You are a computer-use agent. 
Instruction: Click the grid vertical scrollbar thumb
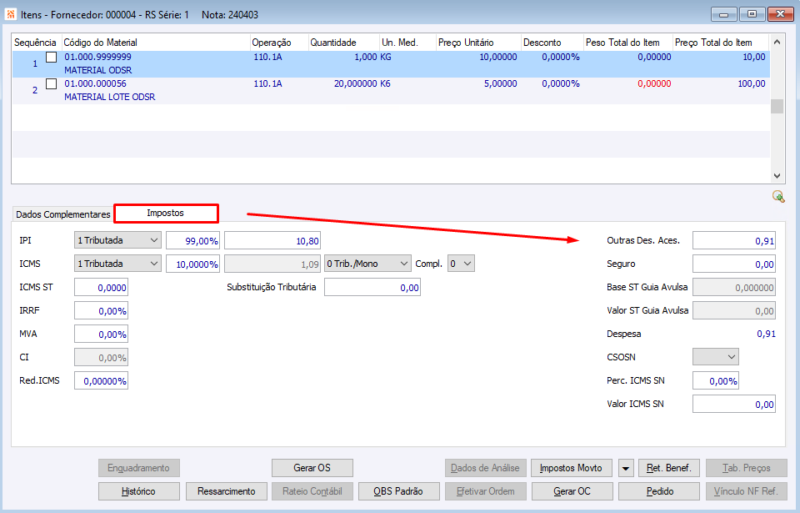pyautogui.click(x=777, y=106)
